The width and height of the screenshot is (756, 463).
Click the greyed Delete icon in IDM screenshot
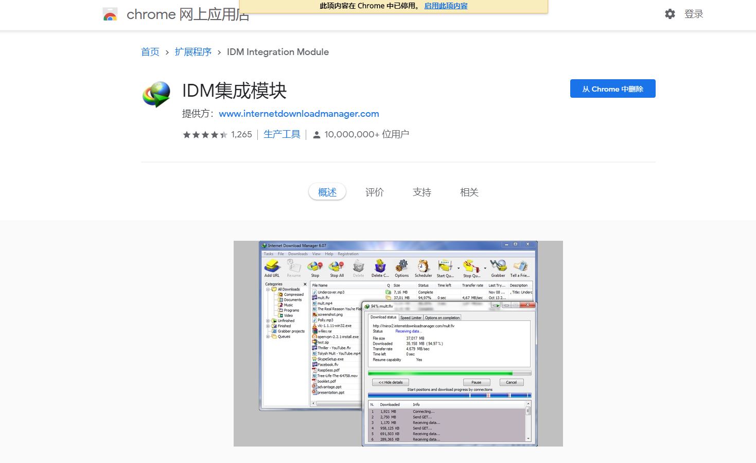(358, 266)
